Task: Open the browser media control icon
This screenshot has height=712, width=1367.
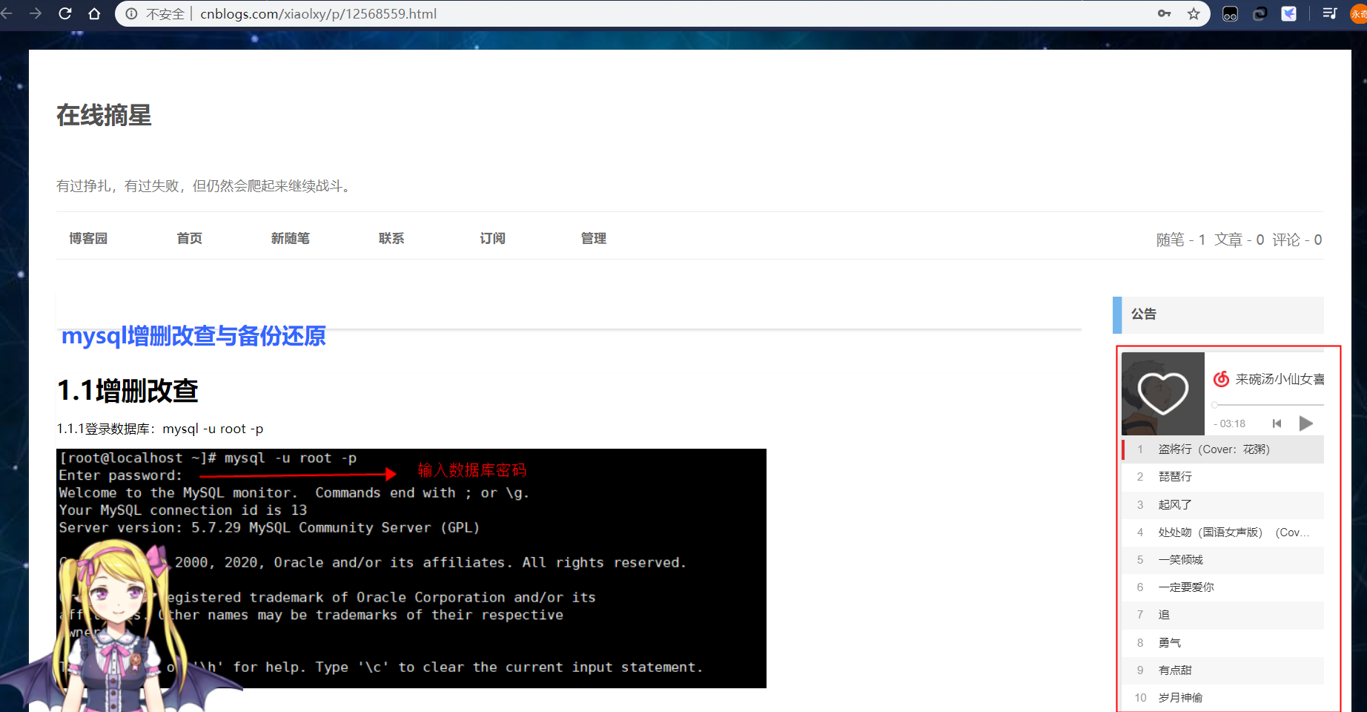Action: (x=1329, y=13)
